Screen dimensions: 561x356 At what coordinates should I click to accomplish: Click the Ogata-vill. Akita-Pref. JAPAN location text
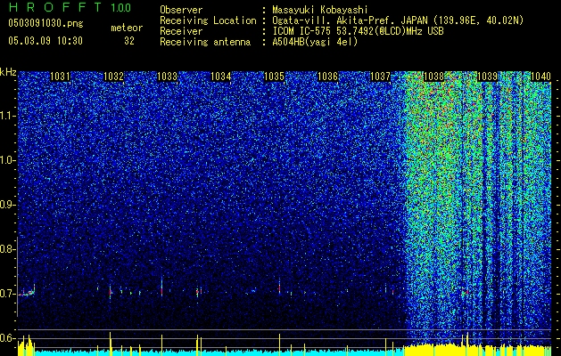pos(398,20)
